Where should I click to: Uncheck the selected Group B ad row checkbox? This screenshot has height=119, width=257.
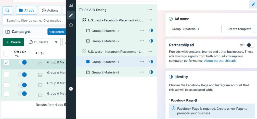pyautogui.click(x=7, y=63)
